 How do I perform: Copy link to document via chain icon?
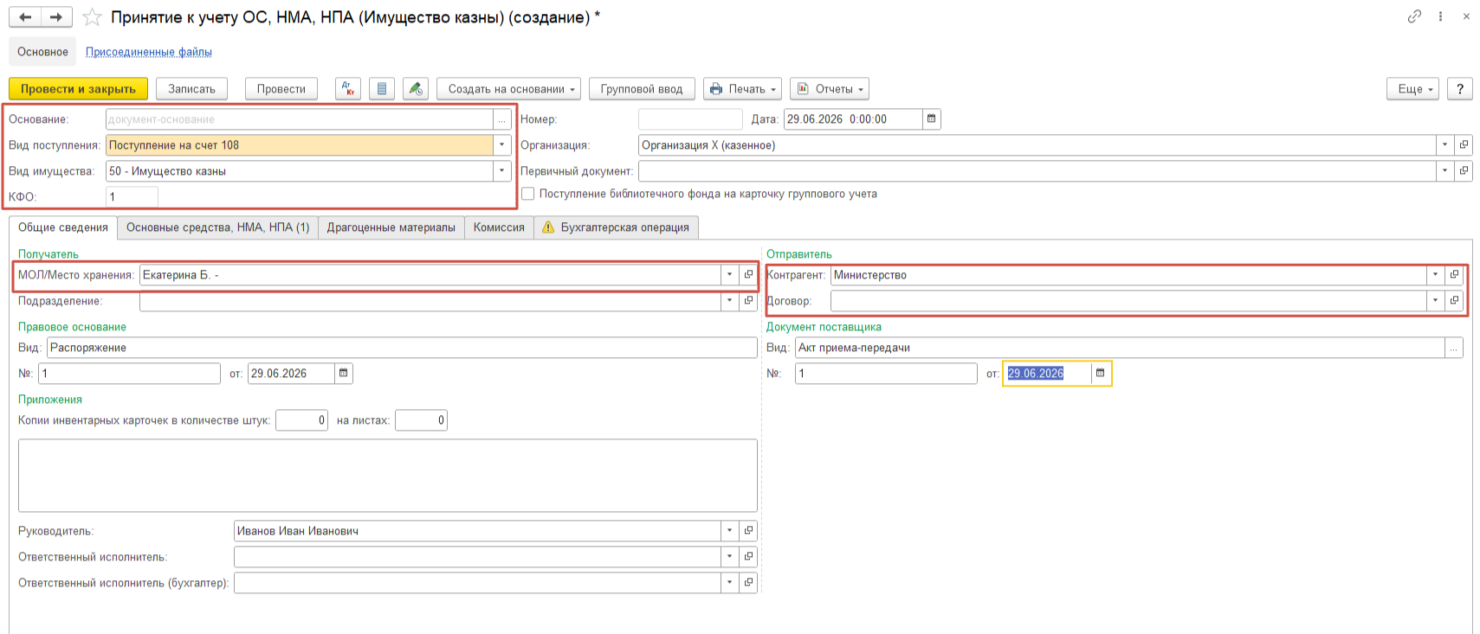click(x=1414, y=16)
